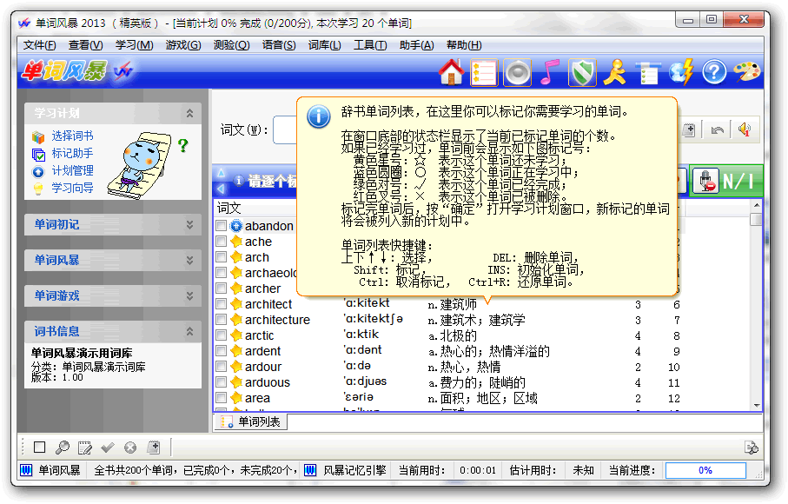Image resolution: width=788 pixels, height=504 pixels.
Task: Open the blue question mark help icon
Action: coord(714,72)
